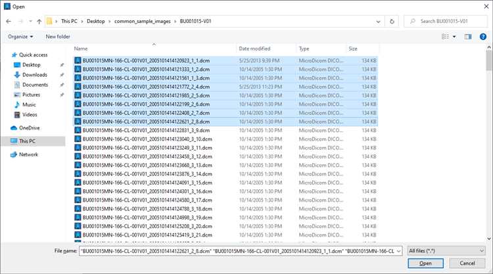Screen dimensions: 493x274
Task: Select file icon for ..._3_10.dcm
Action: tap(78, 139)
